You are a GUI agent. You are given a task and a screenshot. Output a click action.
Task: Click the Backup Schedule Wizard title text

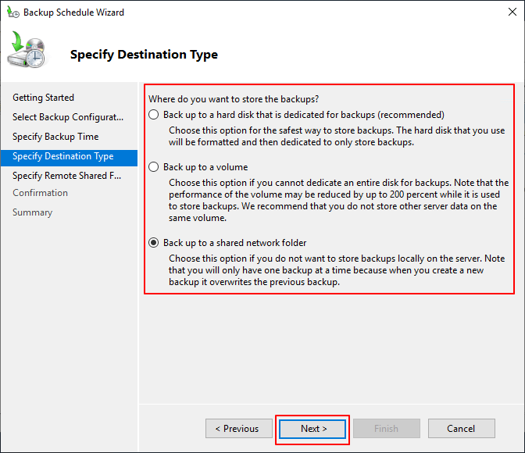(x=73, y=12)
